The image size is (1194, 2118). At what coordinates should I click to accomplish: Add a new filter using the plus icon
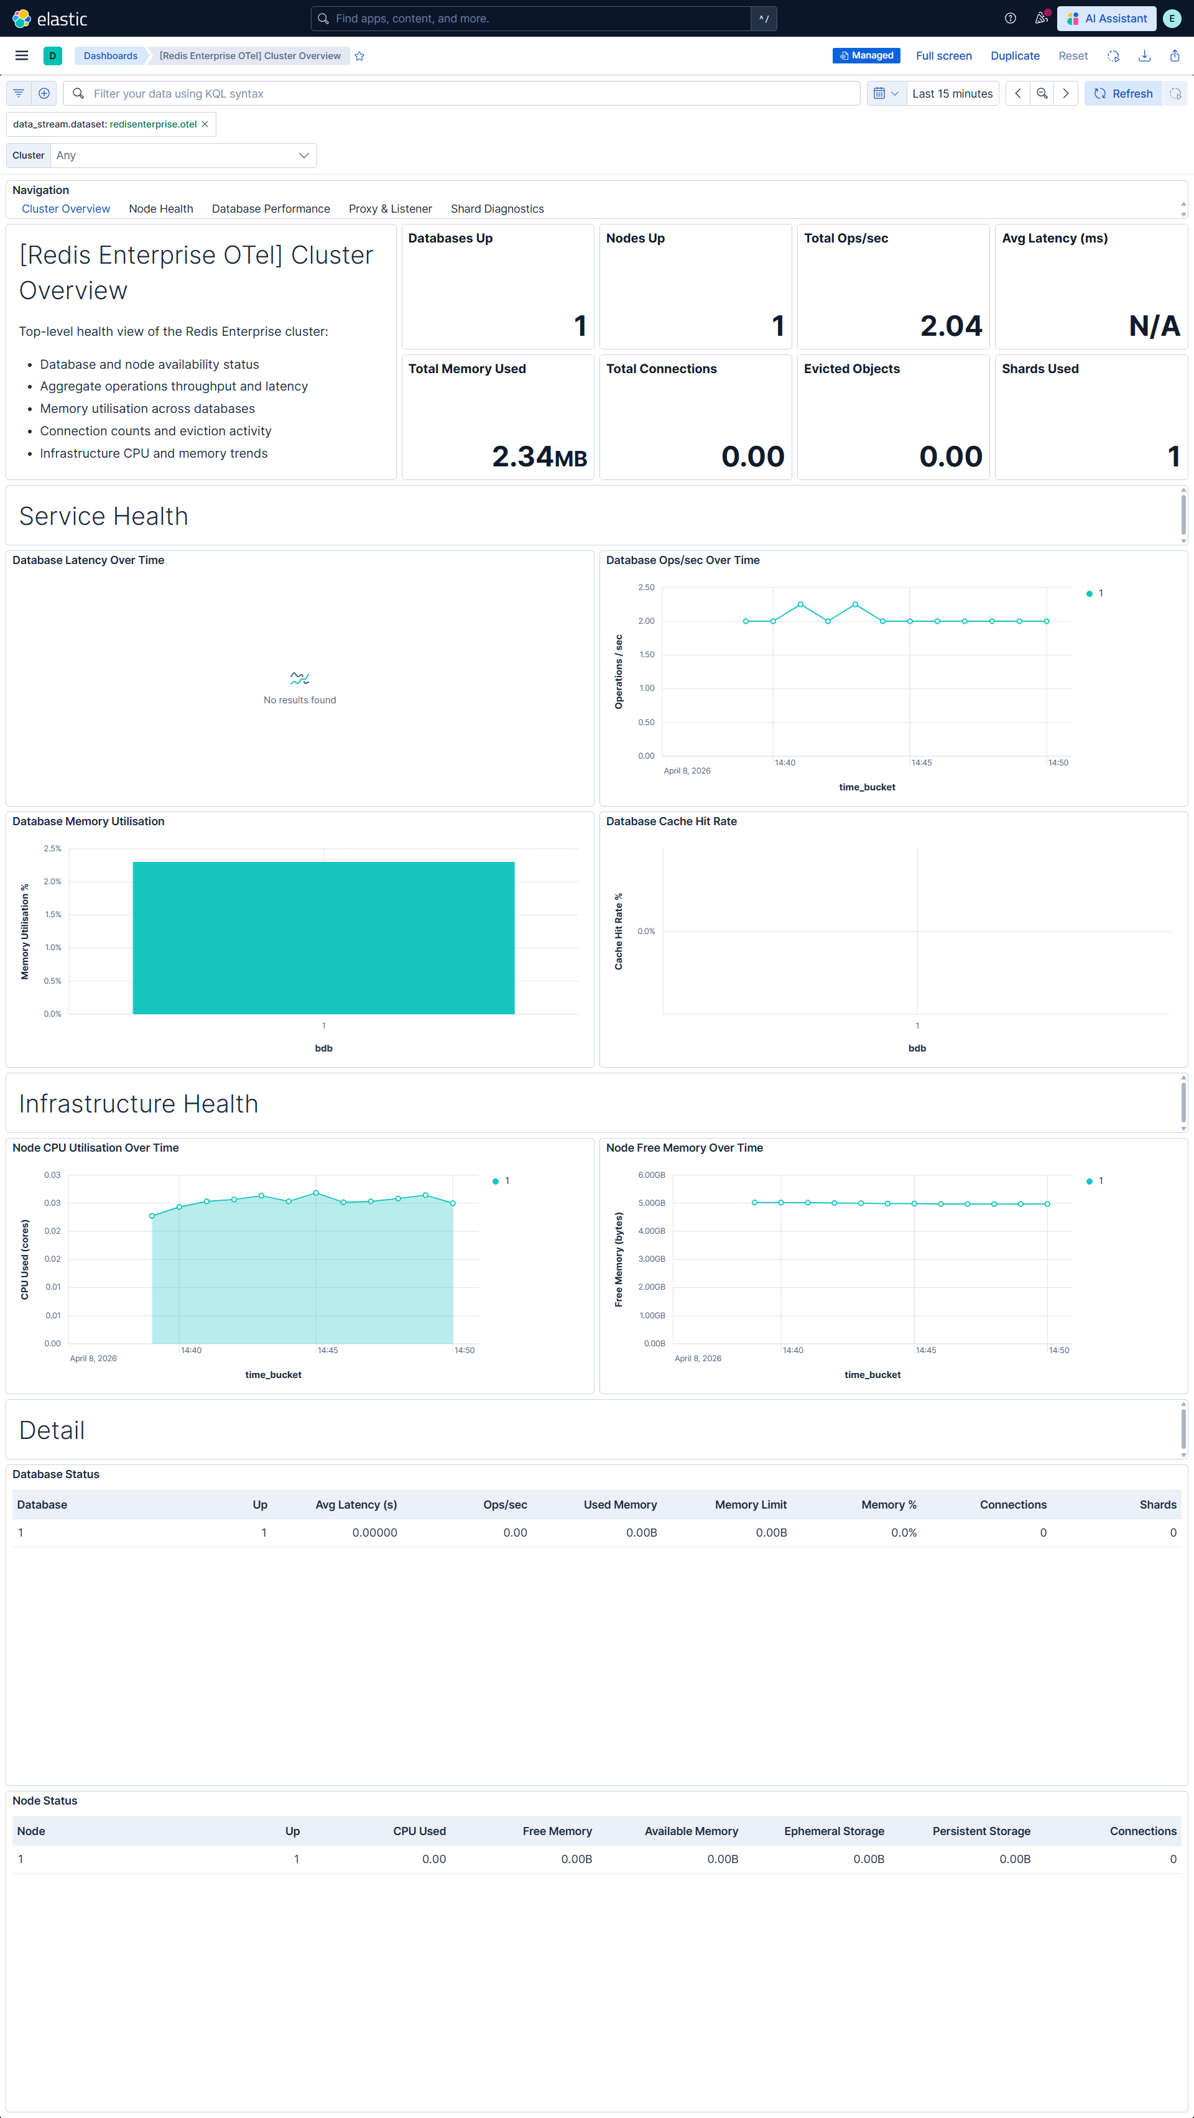point(44,93)
